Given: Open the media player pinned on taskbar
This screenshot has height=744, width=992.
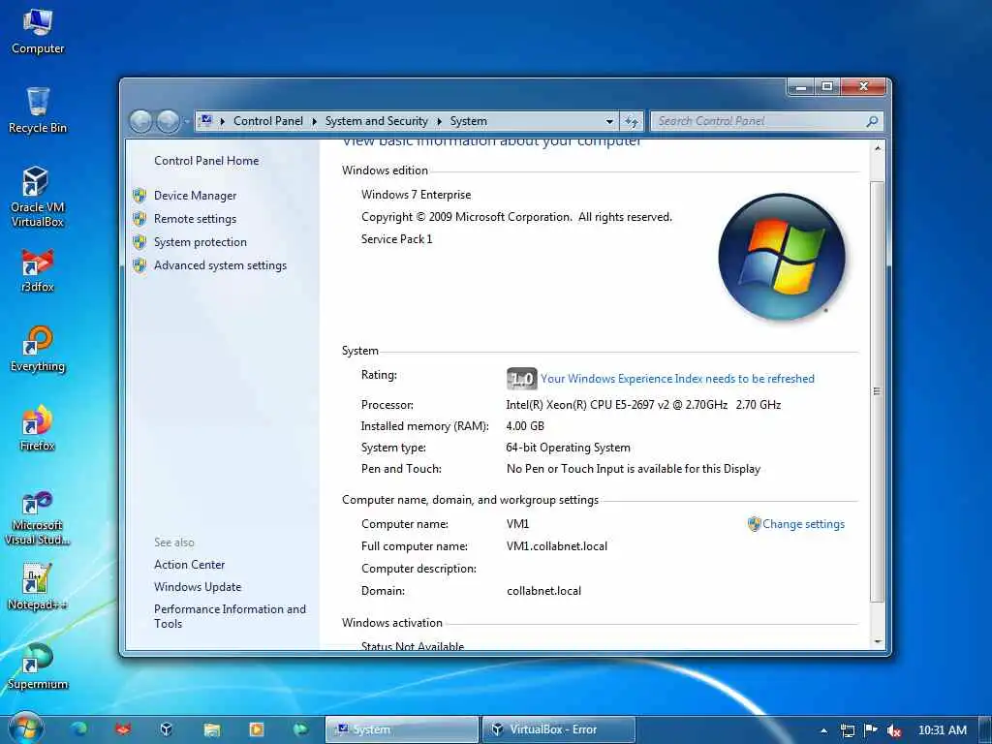Looking at the screenshot, I should [x=256, y=728].
